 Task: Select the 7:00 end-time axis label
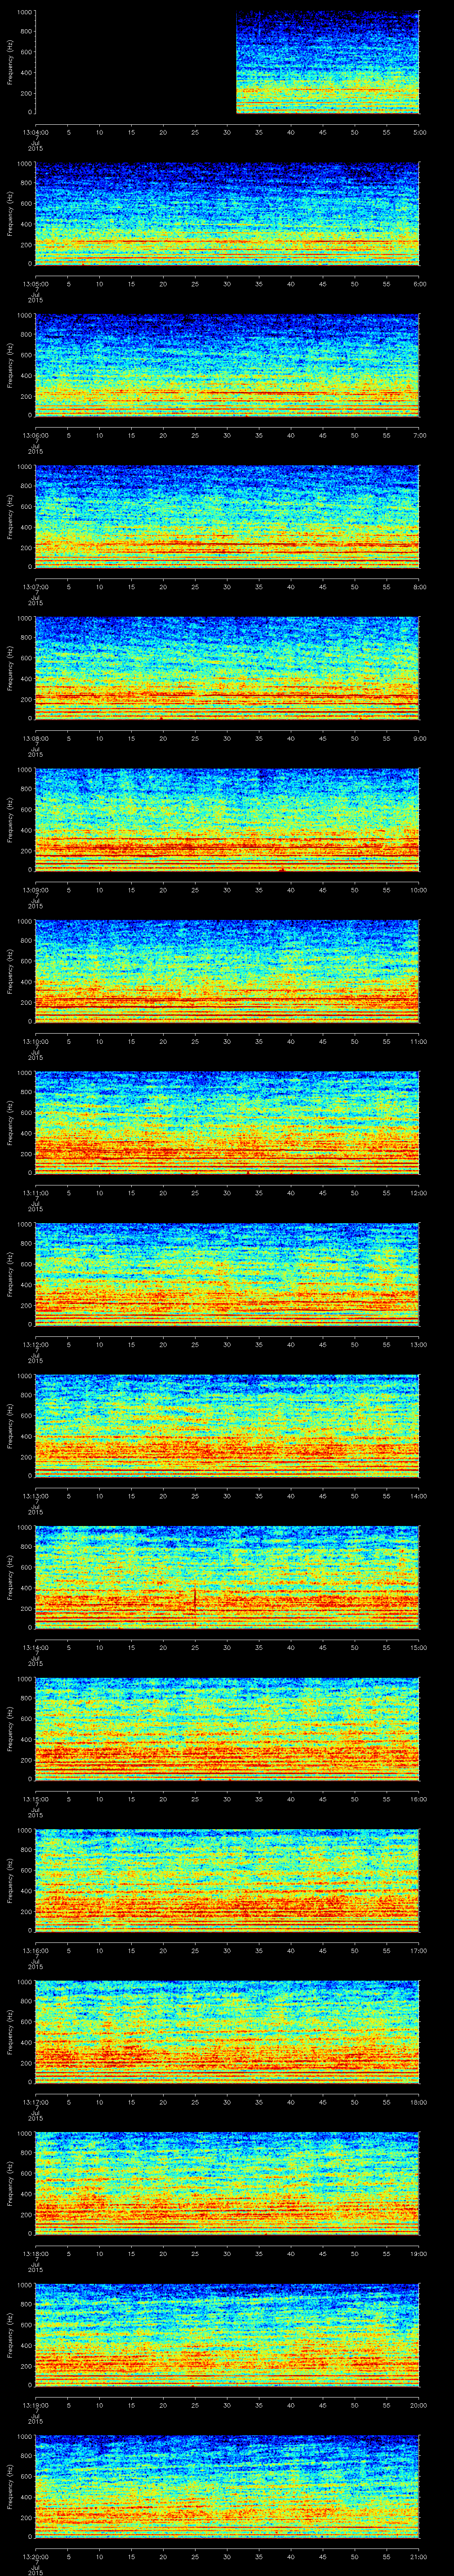419,435
